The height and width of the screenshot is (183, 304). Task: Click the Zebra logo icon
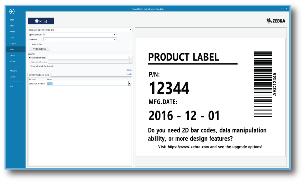click(x=276, y=21)
